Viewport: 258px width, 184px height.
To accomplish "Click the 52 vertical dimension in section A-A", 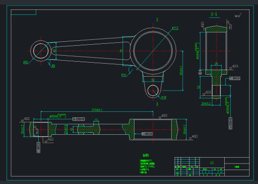I will pyautogui.click(x=198, y=87).
